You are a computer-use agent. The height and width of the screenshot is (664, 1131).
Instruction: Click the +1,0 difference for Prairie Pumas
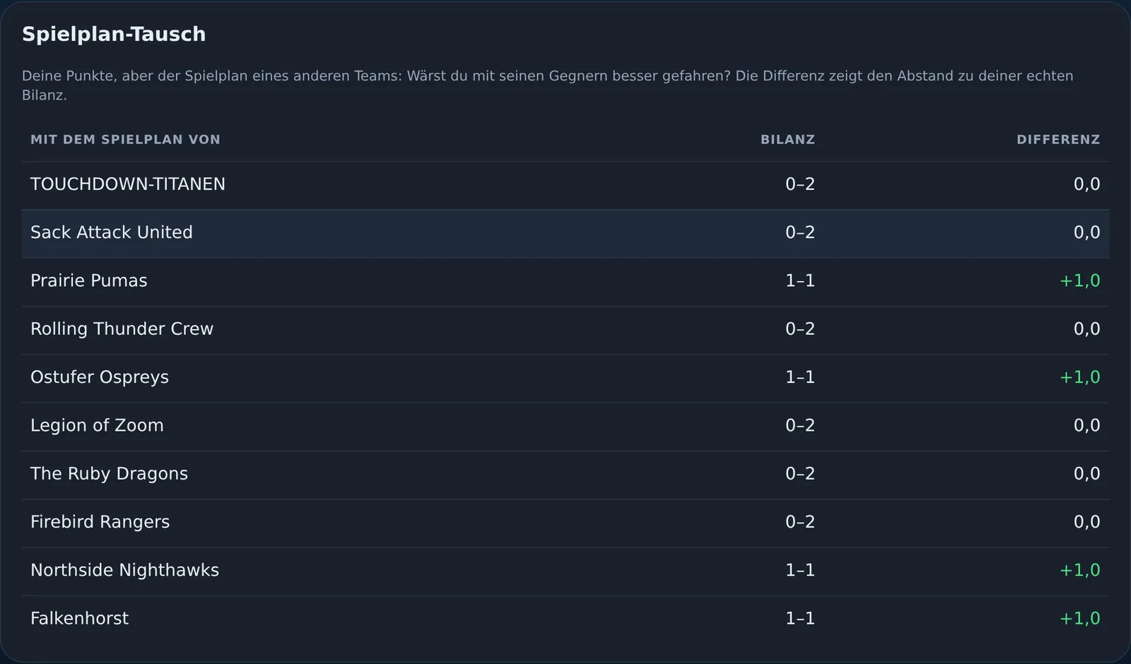coord(1080,280)
